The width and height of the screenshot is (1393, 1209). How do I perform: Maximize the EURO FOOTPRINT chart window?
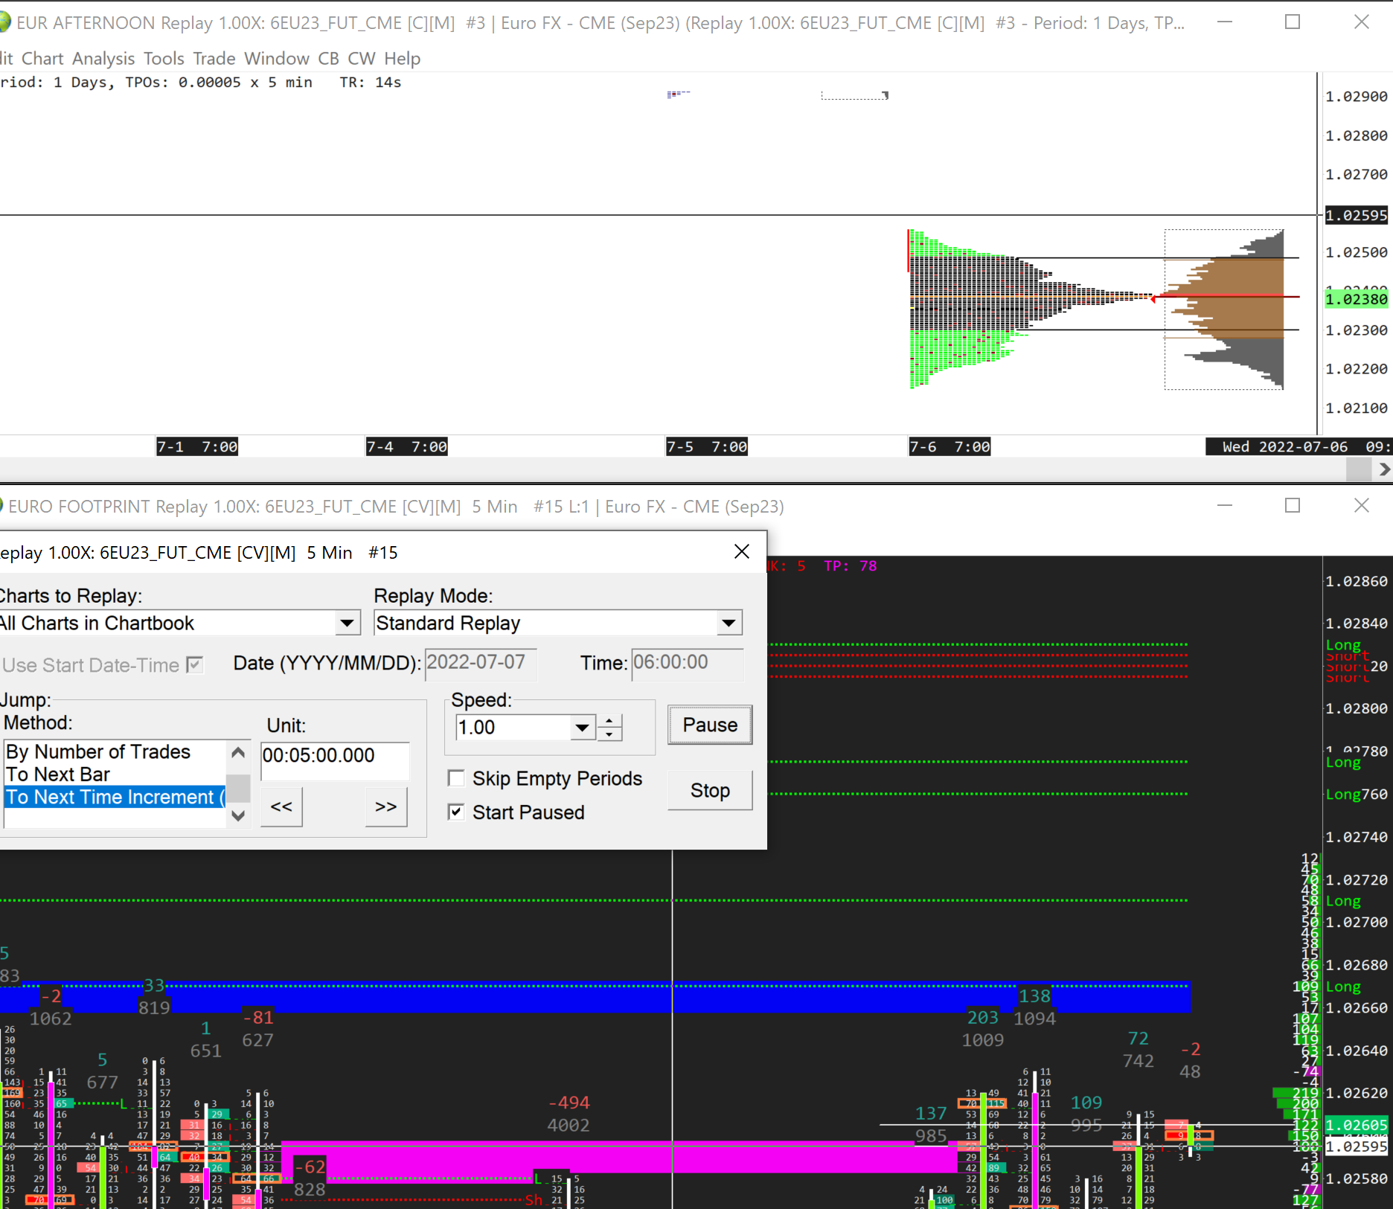(1293, 506)
